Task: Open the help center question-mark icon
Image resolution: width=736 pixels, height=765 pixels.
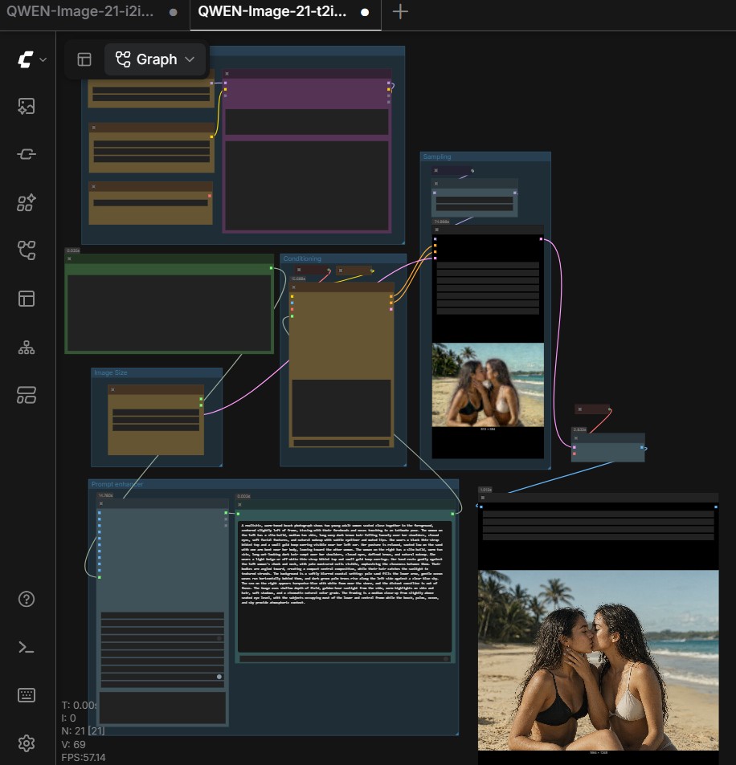Action: [x=27, y=599]
